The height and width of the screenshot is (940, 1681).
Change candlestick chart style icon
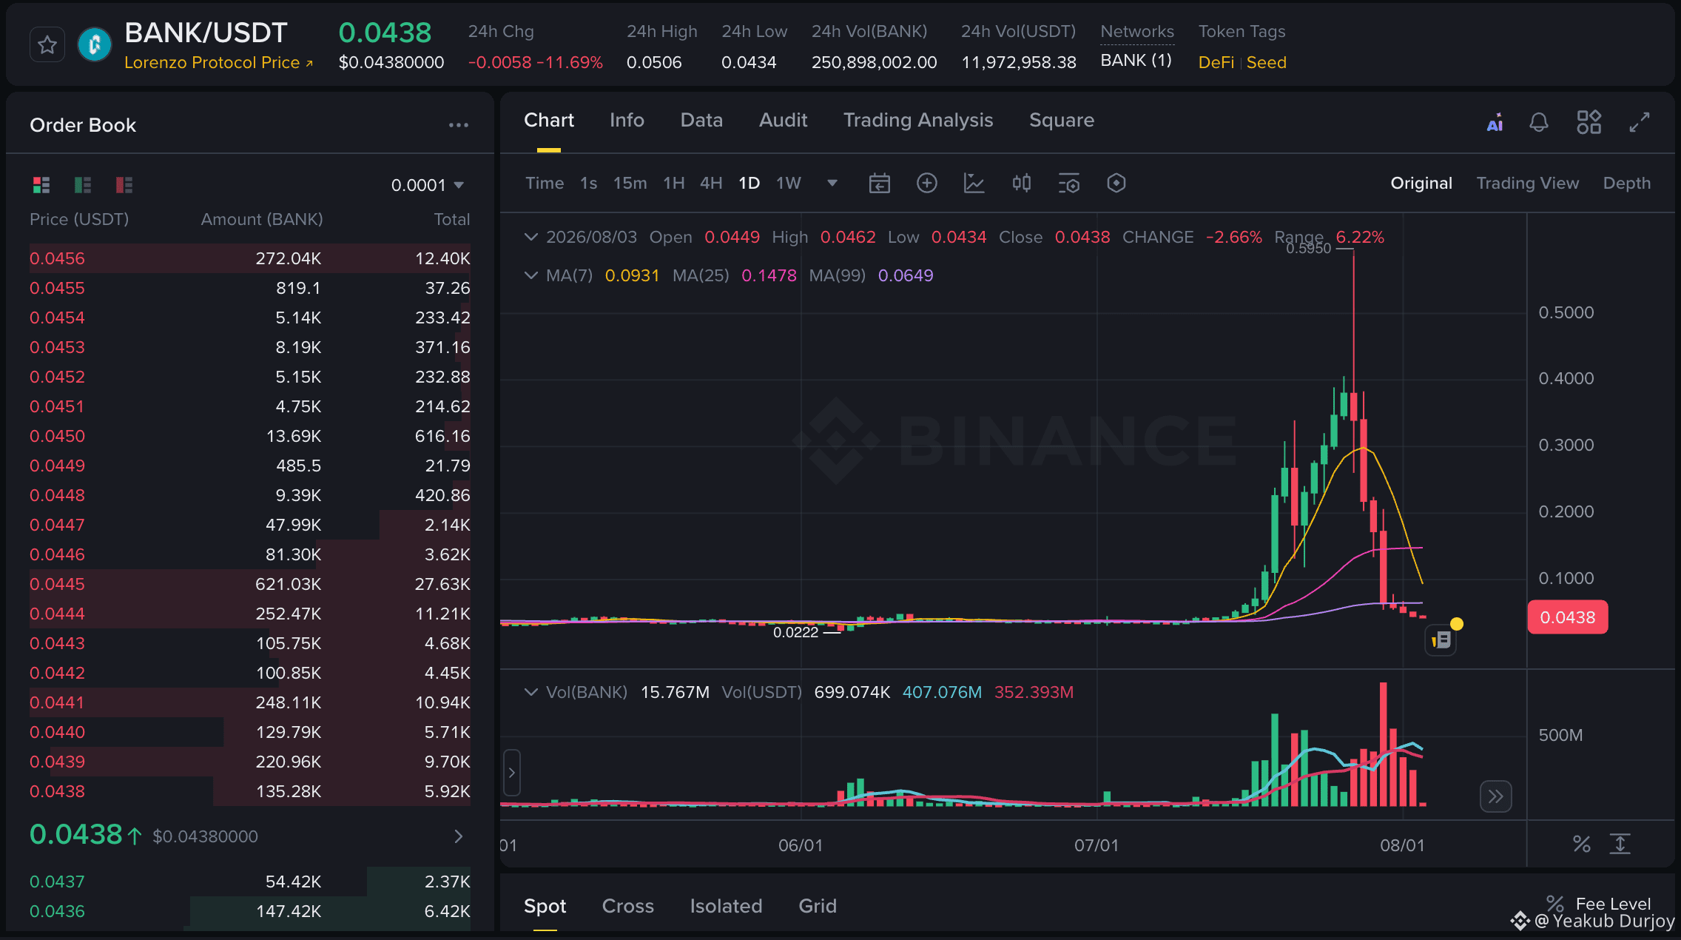tap(1022, 183)
